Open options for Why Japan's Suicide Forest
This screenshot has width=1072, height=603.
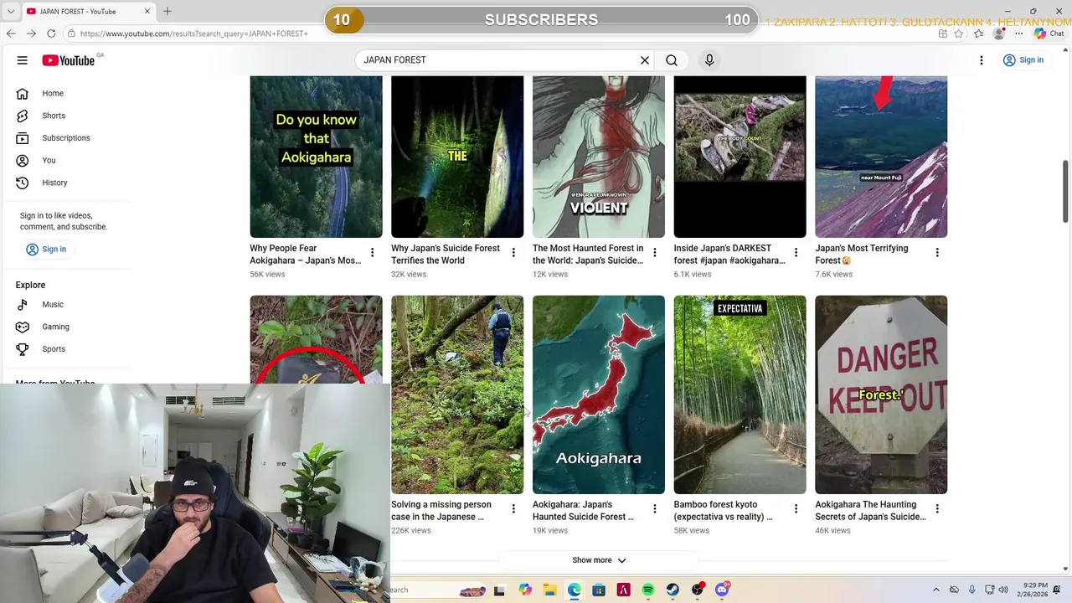513,252
